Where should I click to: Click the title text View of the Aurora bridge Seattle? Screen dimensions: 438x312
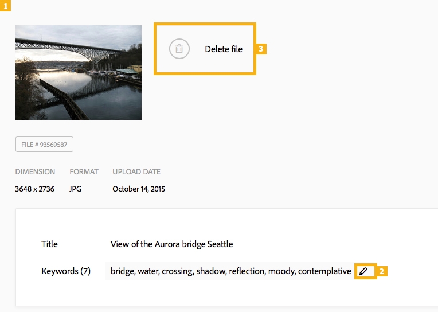[171, 244]
